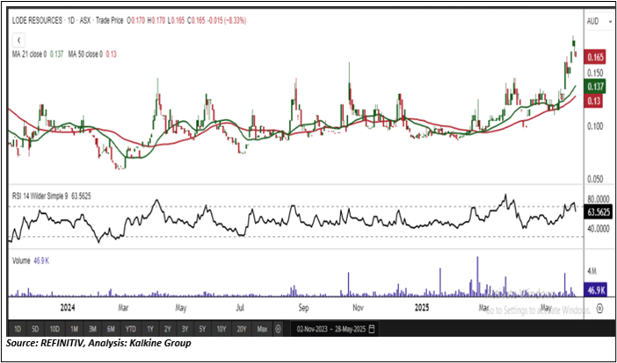Select the 1M time range
This screenshot has height=363, width=617.
click(75, 329)
